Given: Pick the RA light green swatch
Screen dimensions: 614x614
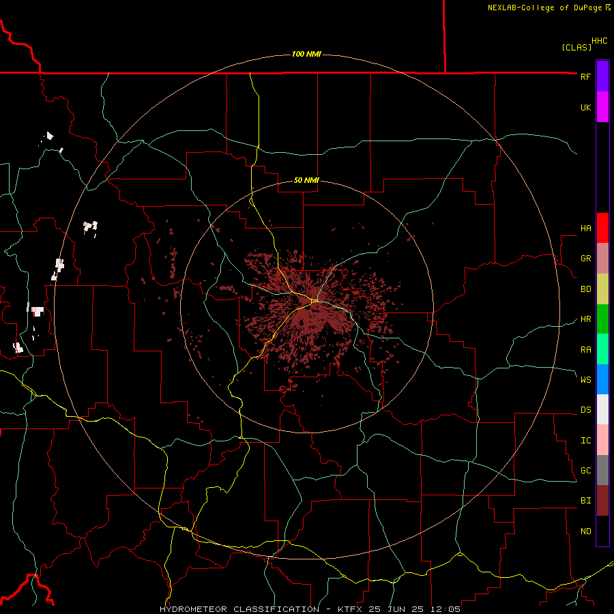Looking at the screenshot, I should pos(602,349).
